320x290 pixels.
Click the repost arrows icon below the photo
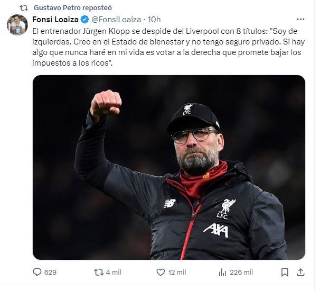[99, 272]
